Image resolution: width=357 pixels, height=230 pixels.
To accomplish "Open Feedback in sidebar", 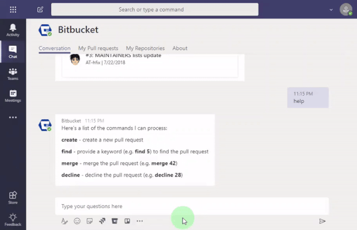I will 13,220.
